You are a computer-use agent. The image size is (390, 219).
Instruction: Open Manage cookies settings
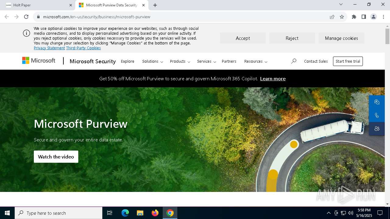[341, 38]
